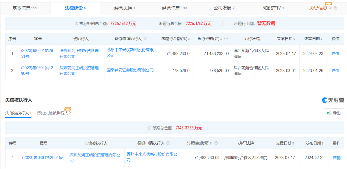This screenshot has width=347, height=169.
Task: Sort by 终本日期 column
Action: pyautogui.click(x=321, y=39)
